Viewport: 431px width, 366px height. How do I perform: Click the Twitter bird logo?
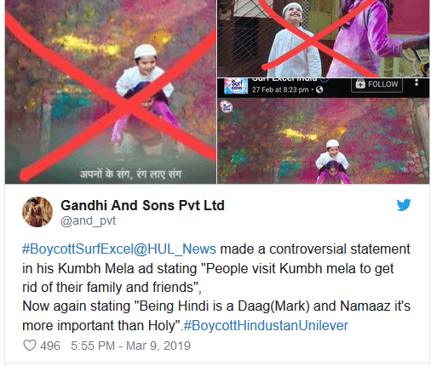(404, 205)
